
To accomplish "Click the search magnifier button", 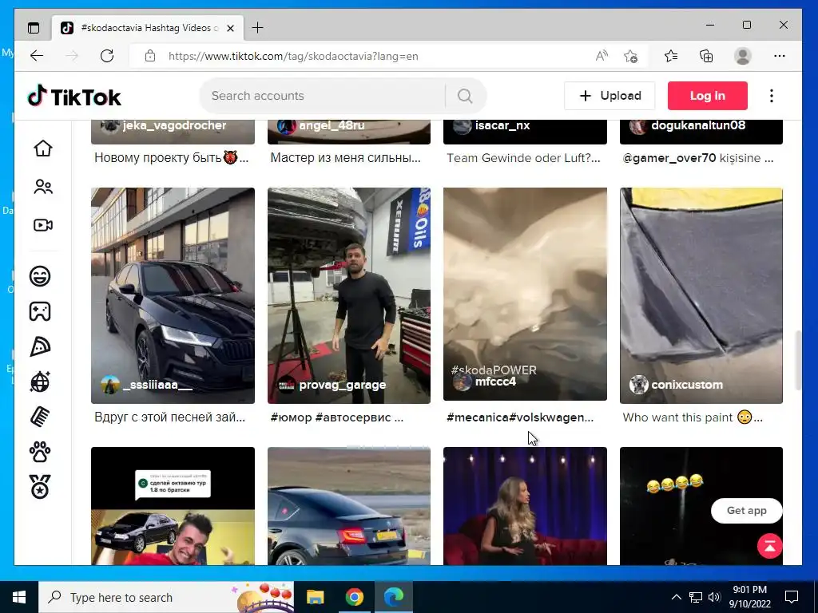I will [465, 96].
